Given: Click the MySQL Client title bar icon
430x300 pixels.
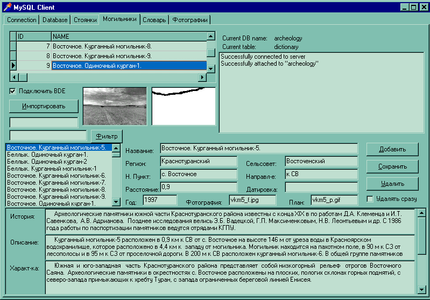Looking at the screenshot, I should pos(8,7).
